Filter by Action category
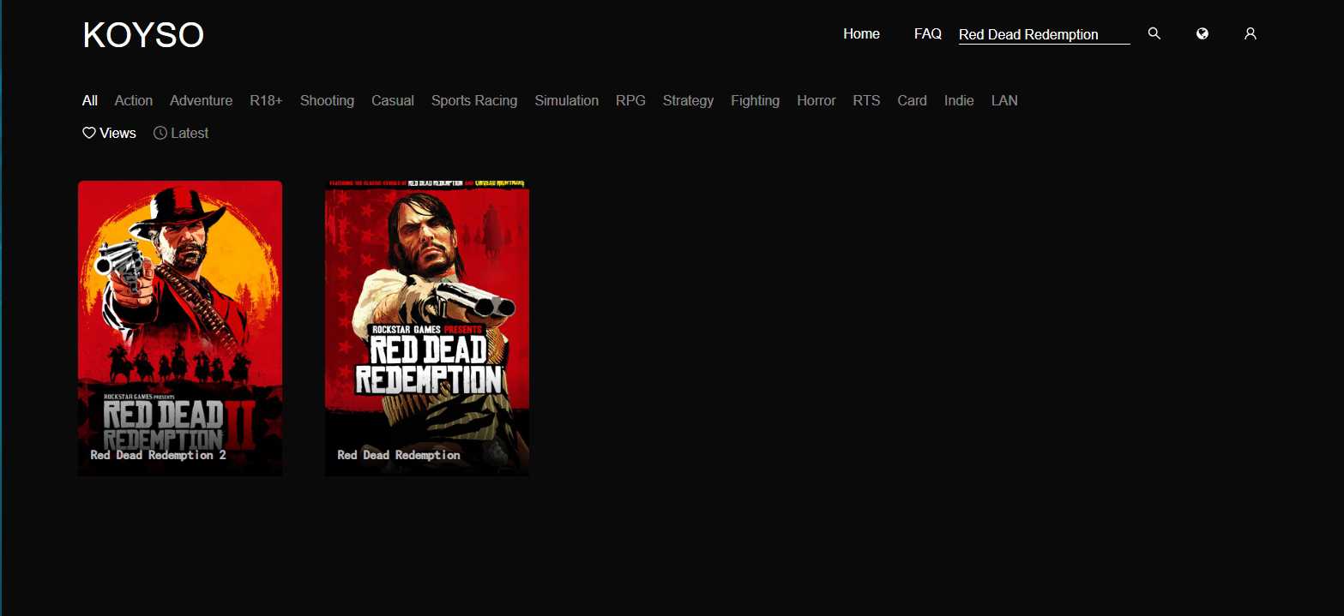The height and width of the screenshot is (616, 1344). click(134, 100)
